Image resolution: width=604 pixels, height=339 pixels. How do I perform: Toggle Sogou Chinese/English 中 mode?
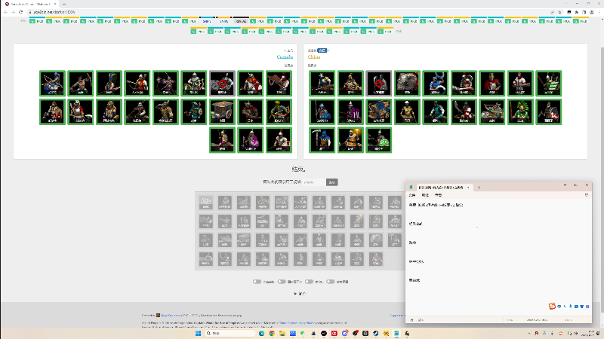(559, 307)
